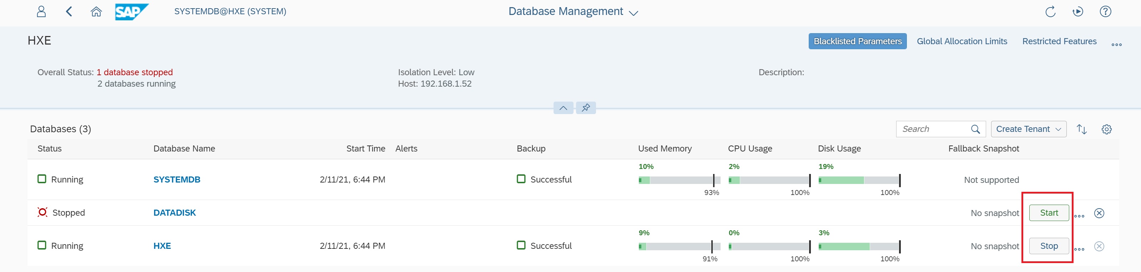Click 'Host: 192.168.1.52' text
The height and width of the screenshot is (272, 1141).
tap(434, 83)
